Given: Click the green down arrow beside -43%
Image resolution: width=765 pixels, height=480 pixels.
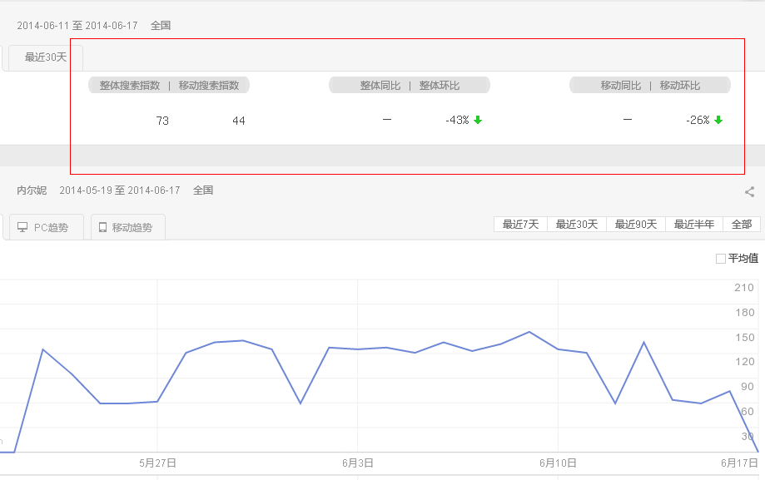Looking at the screenshot, I should point(478,120).
